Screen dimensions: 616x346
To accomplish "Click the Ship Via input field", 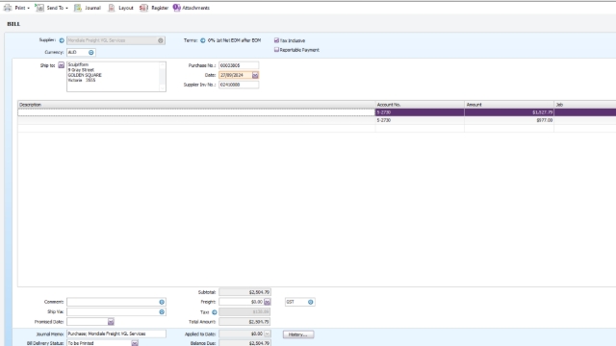I will pyautogui.click(x=113, y=311).
